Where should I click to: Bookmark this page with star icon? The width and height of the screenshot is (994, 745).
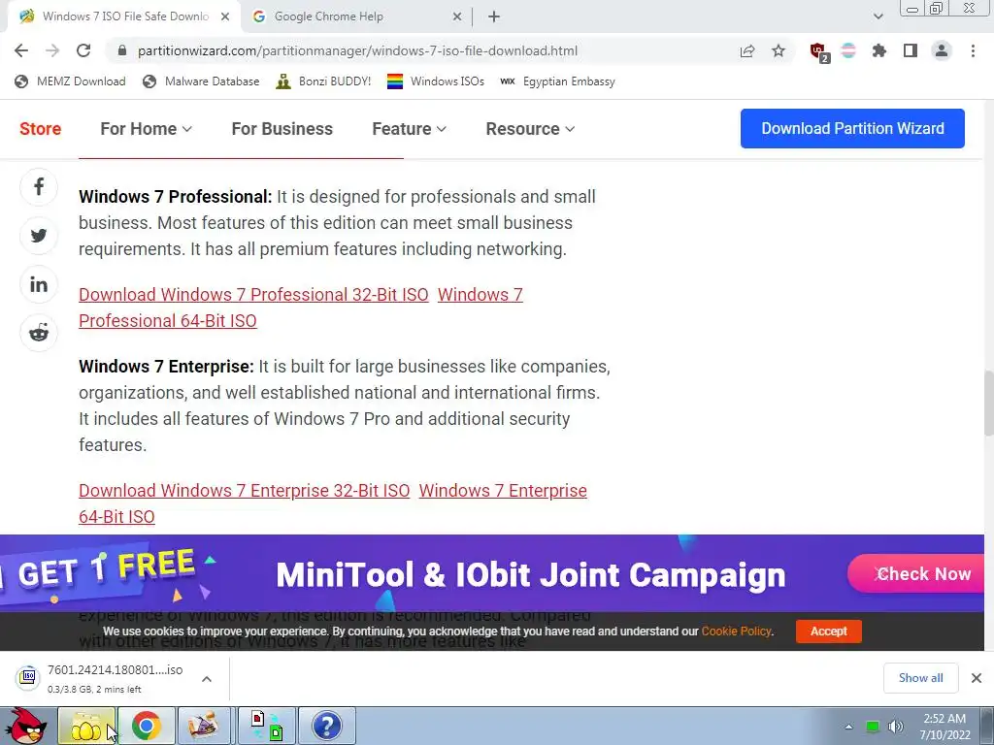[779, 50]
